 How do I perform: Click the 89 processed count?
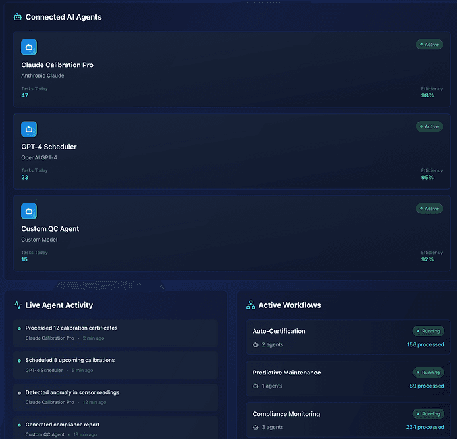[x=427, y=386]
